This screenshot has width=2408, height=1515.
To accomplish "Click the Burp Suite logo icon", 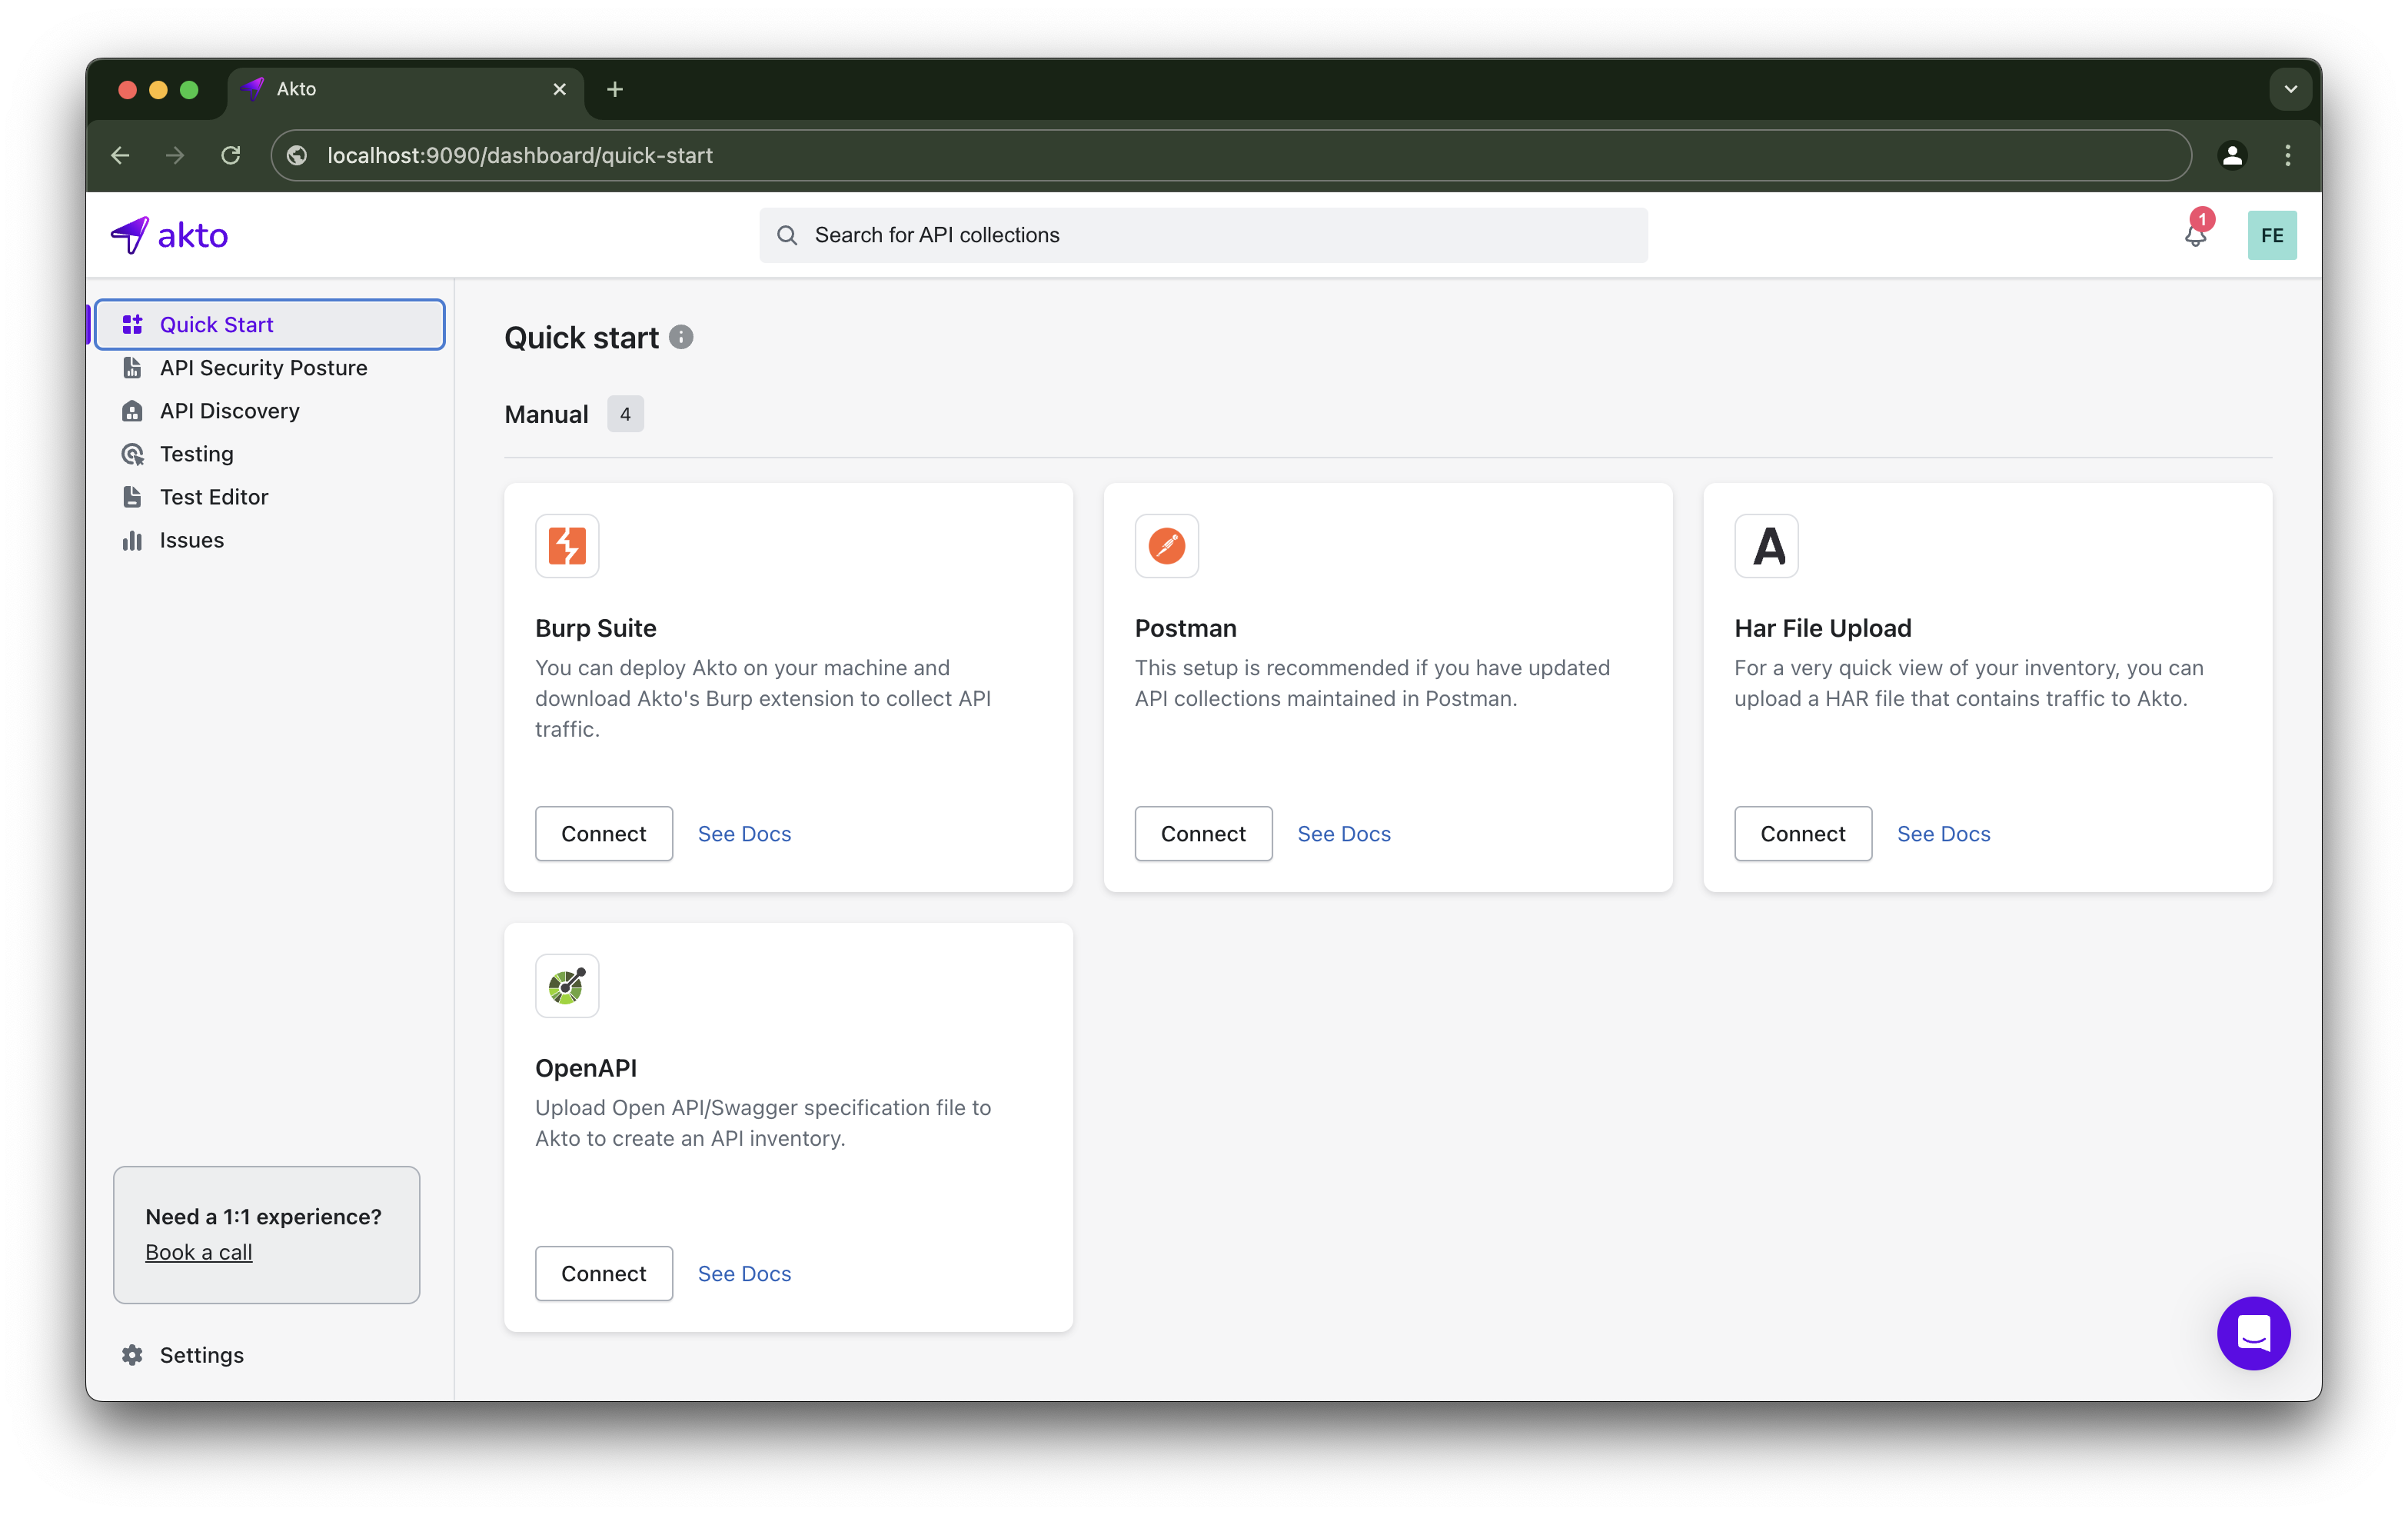I will (x=567, y=546).
